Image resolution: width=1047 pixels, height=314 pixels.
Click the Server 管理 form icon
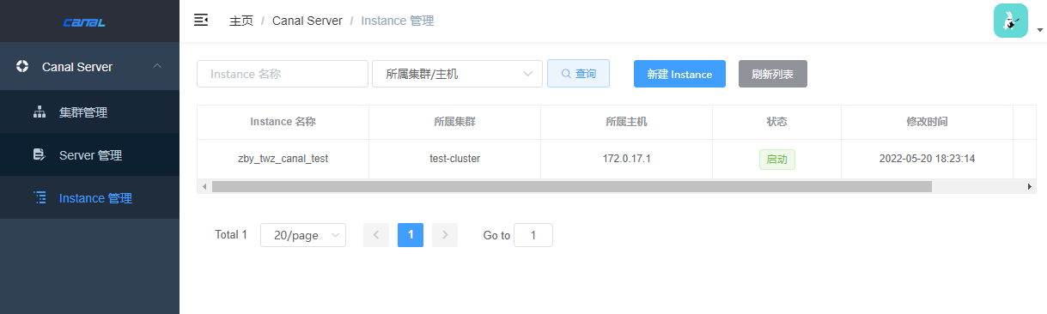[39, 155]
